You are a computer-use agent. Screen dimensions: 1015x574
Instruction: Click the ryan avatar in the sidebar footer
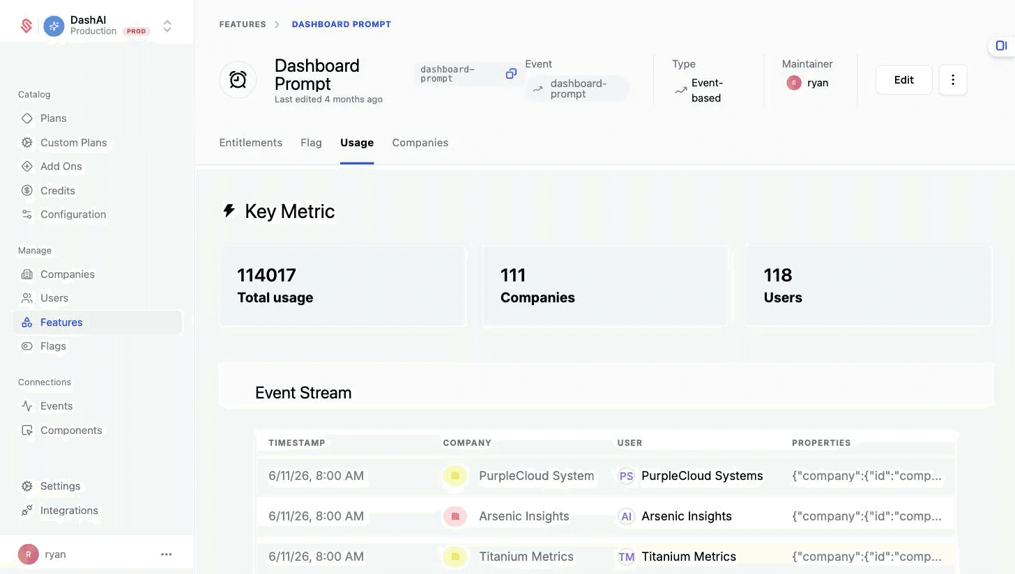pyautogui.click(x=28, y=554)
